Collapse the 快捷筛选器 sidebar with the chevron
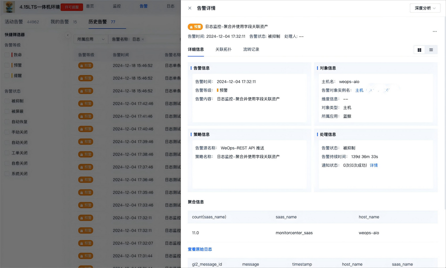 68,35
